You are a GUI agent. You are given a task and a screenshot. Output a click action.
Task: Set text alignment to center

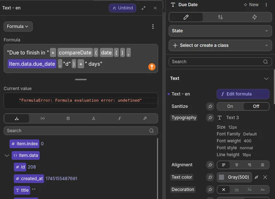coord(237,165)
